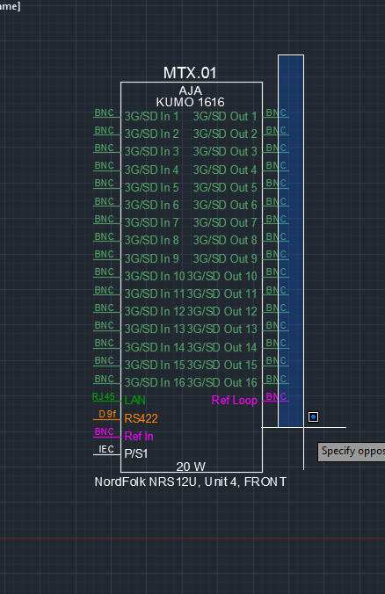Image resolution: width=385 pixels, height=594 pixels.
Task: Click the BNC connector tag beside In 16
Action: pyautogui.click(x=105, y=379)
